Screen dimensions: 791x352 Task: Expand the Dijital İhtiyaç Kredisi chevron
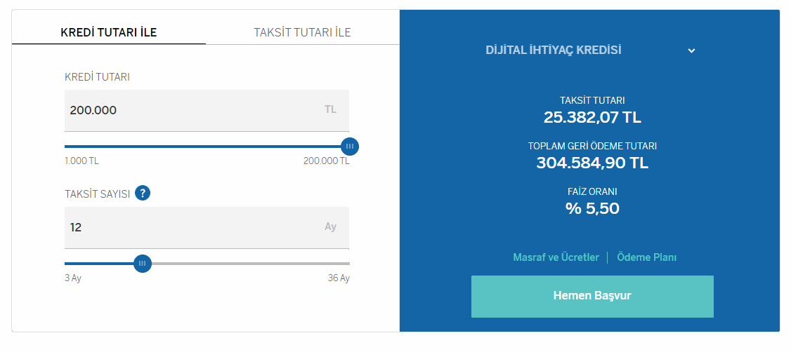coord(692,50)
